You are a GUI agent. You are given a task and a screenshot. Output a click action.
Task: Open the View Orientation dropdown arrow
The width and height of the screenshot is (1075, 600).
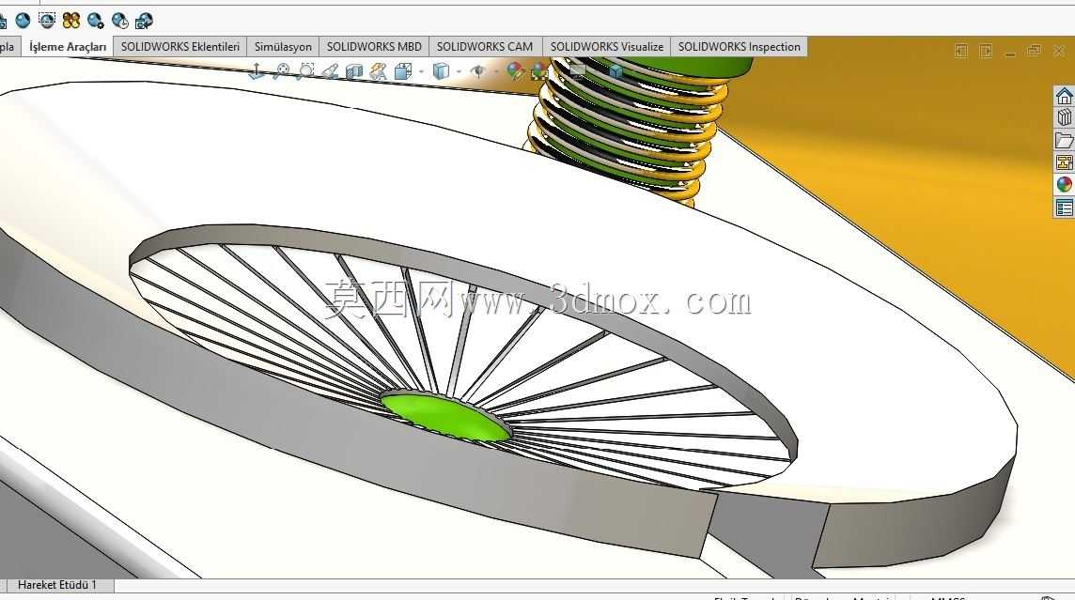pos(421,71)
